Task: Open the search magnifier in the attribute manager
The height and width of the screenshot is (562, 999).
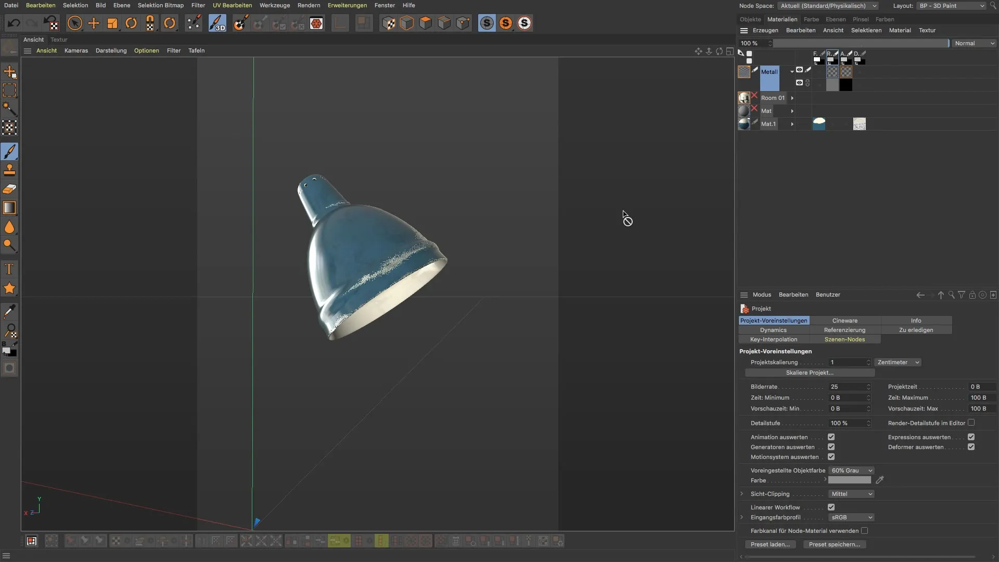Action: pyautogui.click(x=951, y=295)
